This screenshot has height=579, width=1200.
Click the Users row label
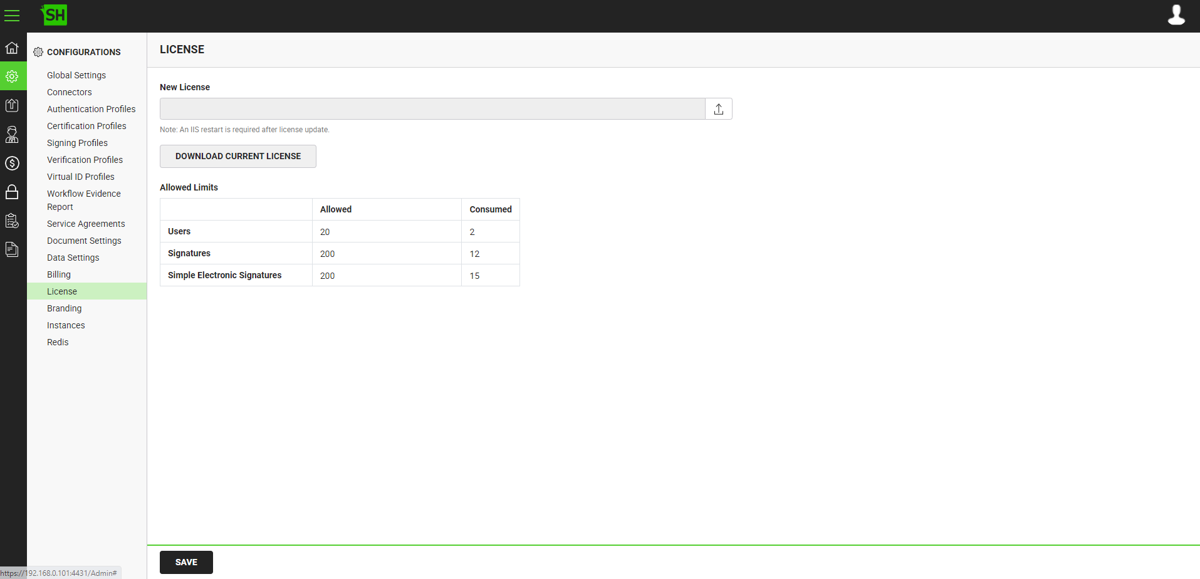[x=179, y=231]
